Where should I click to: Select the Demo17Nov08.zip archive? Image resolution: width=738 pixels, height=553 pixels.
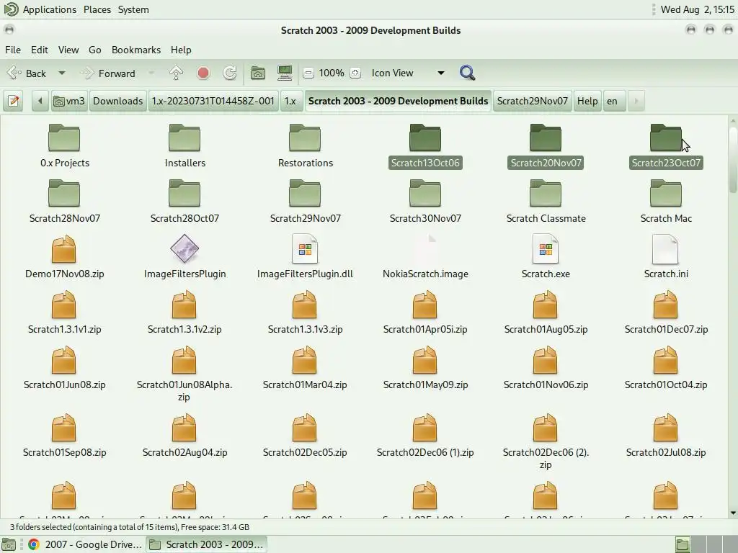point(64,256)
